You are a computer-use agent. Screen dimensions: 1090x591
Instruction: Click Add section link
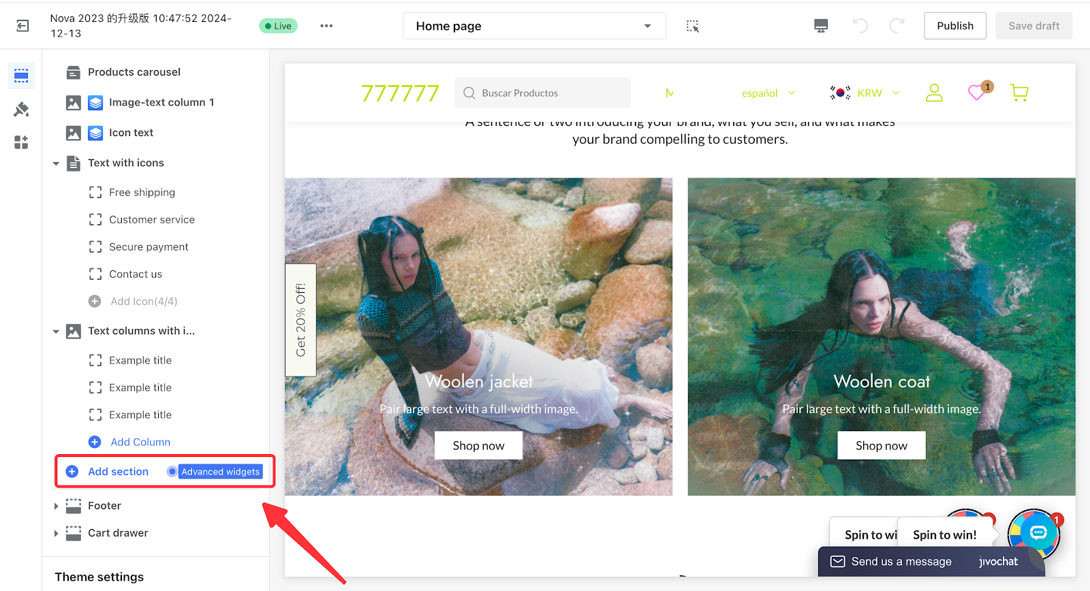pos(117,472)
